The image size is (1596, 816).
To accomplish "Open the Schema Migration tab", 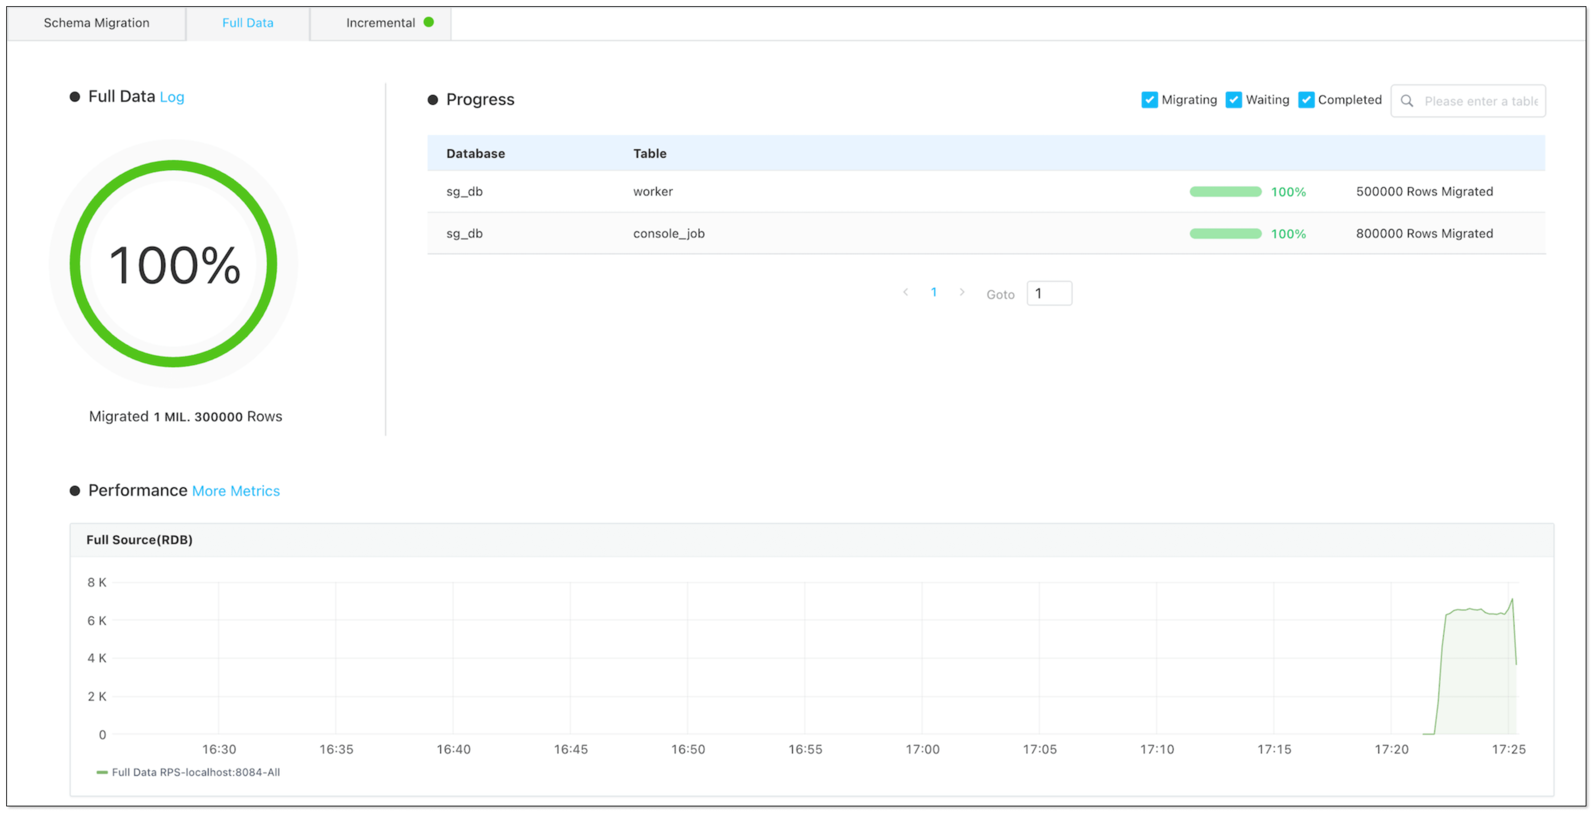I will pyautogui.click(x=96, y=23).
